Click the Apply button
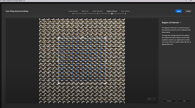This screenshot has height=108, width=195. tap(179, 11)
